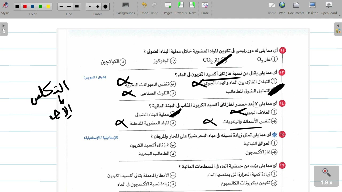Open the Web browser mode
Screen dimensions: 342x192
coord(282,8)
